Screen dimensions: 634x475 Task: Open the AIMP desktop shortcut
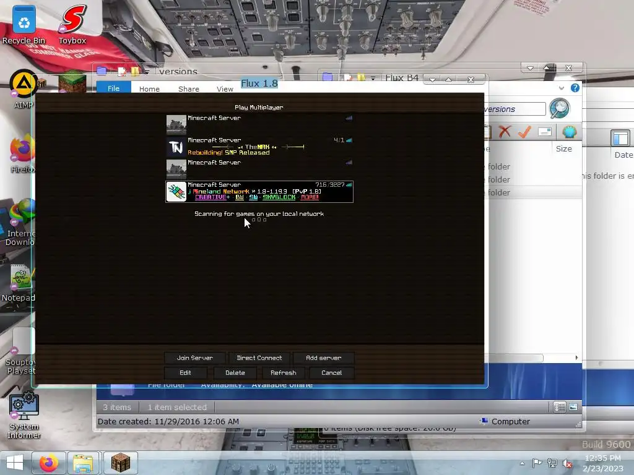[23, 89]
